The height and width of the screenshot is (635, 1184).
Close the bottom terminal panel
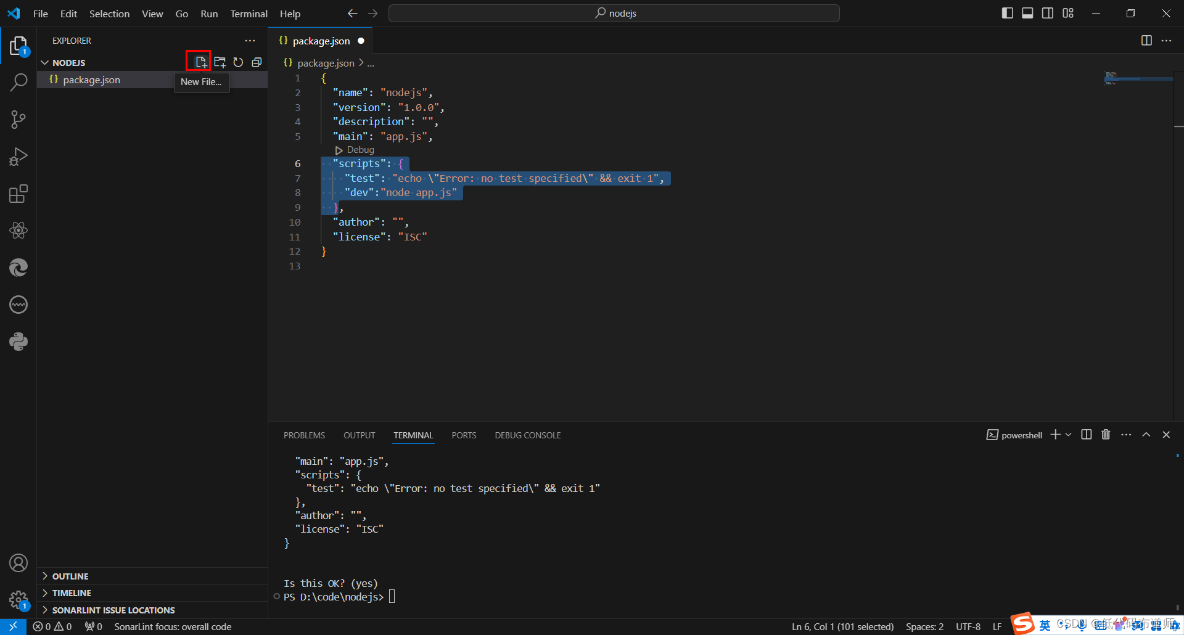1166,435
